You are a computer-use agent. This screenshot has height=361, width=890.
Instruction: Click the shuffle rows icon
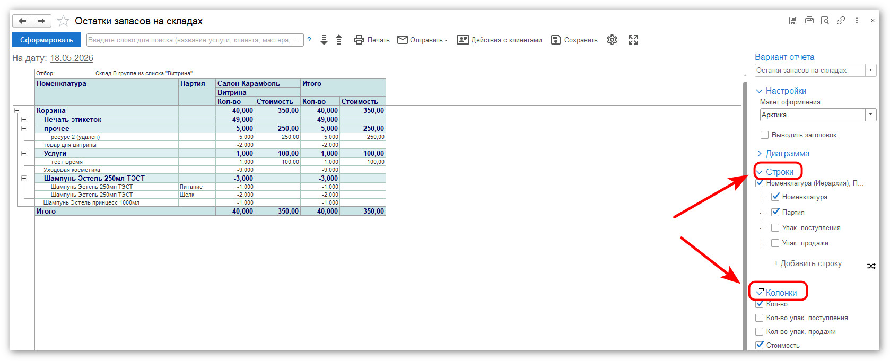pos(871,266)
